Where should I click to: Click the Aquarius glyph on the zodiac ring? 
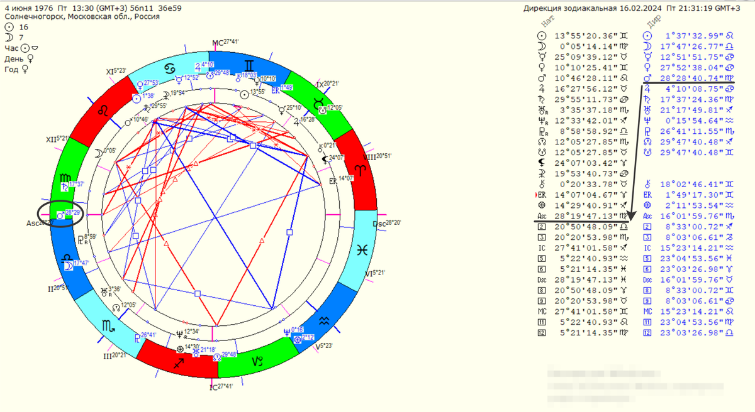click(323, 321)
